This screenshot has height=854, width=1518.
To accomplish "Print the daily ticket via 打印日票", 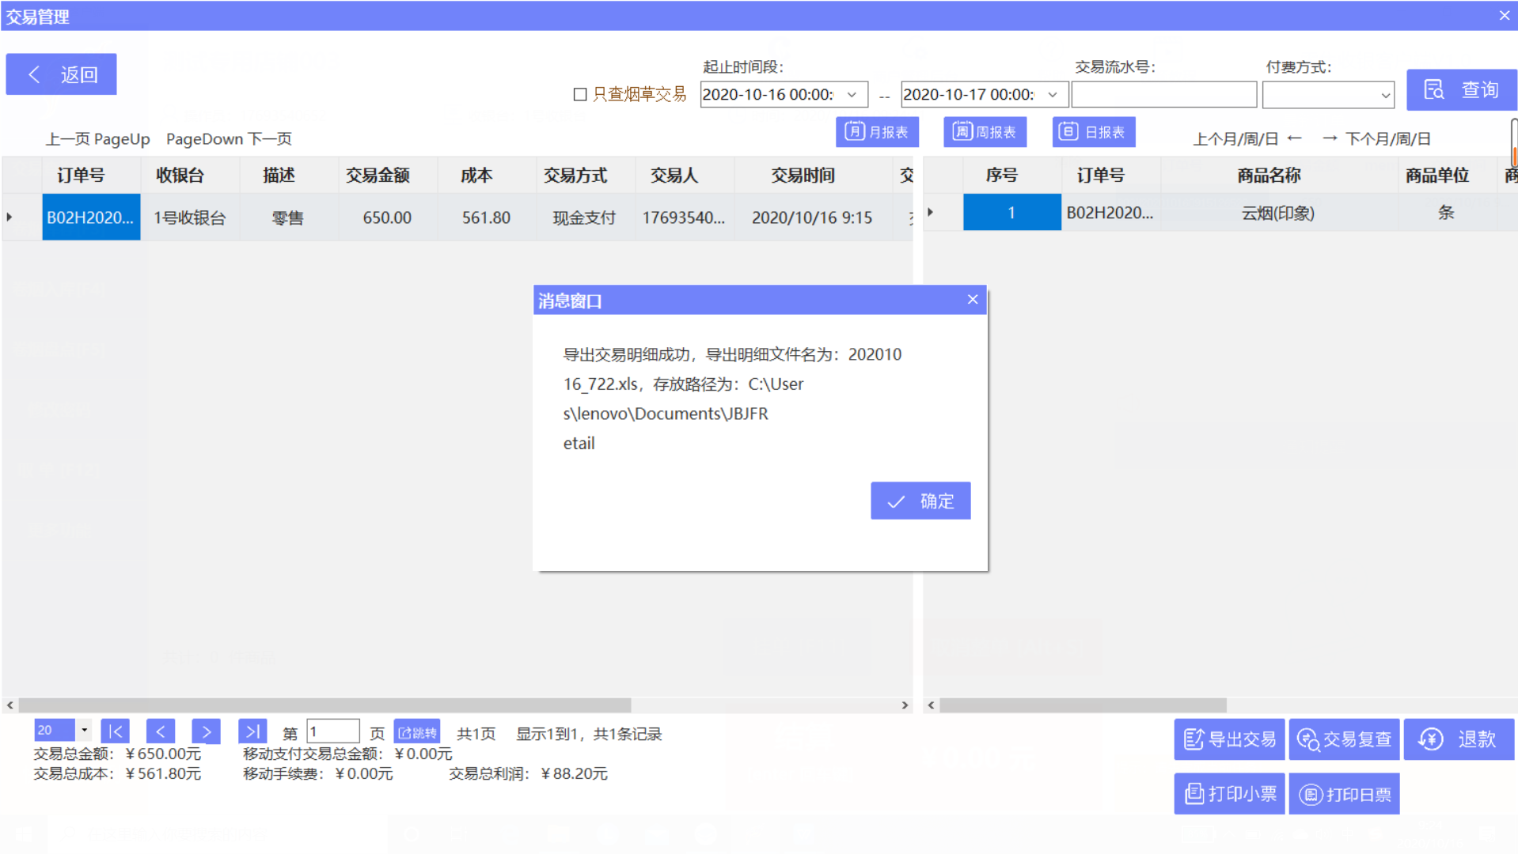I will 1343,793.
